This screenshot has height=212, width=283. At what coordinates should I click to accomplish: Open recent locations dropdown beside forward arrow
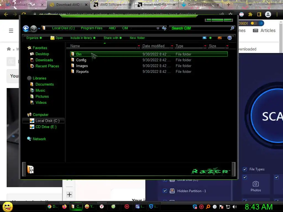point(39,28)
